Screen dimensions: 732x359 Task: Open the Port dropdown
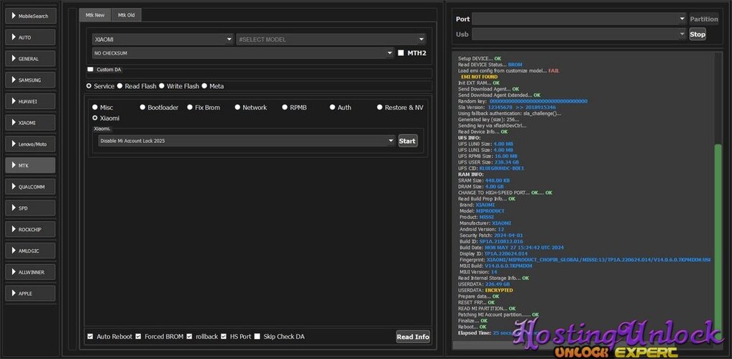click(578, 19)
